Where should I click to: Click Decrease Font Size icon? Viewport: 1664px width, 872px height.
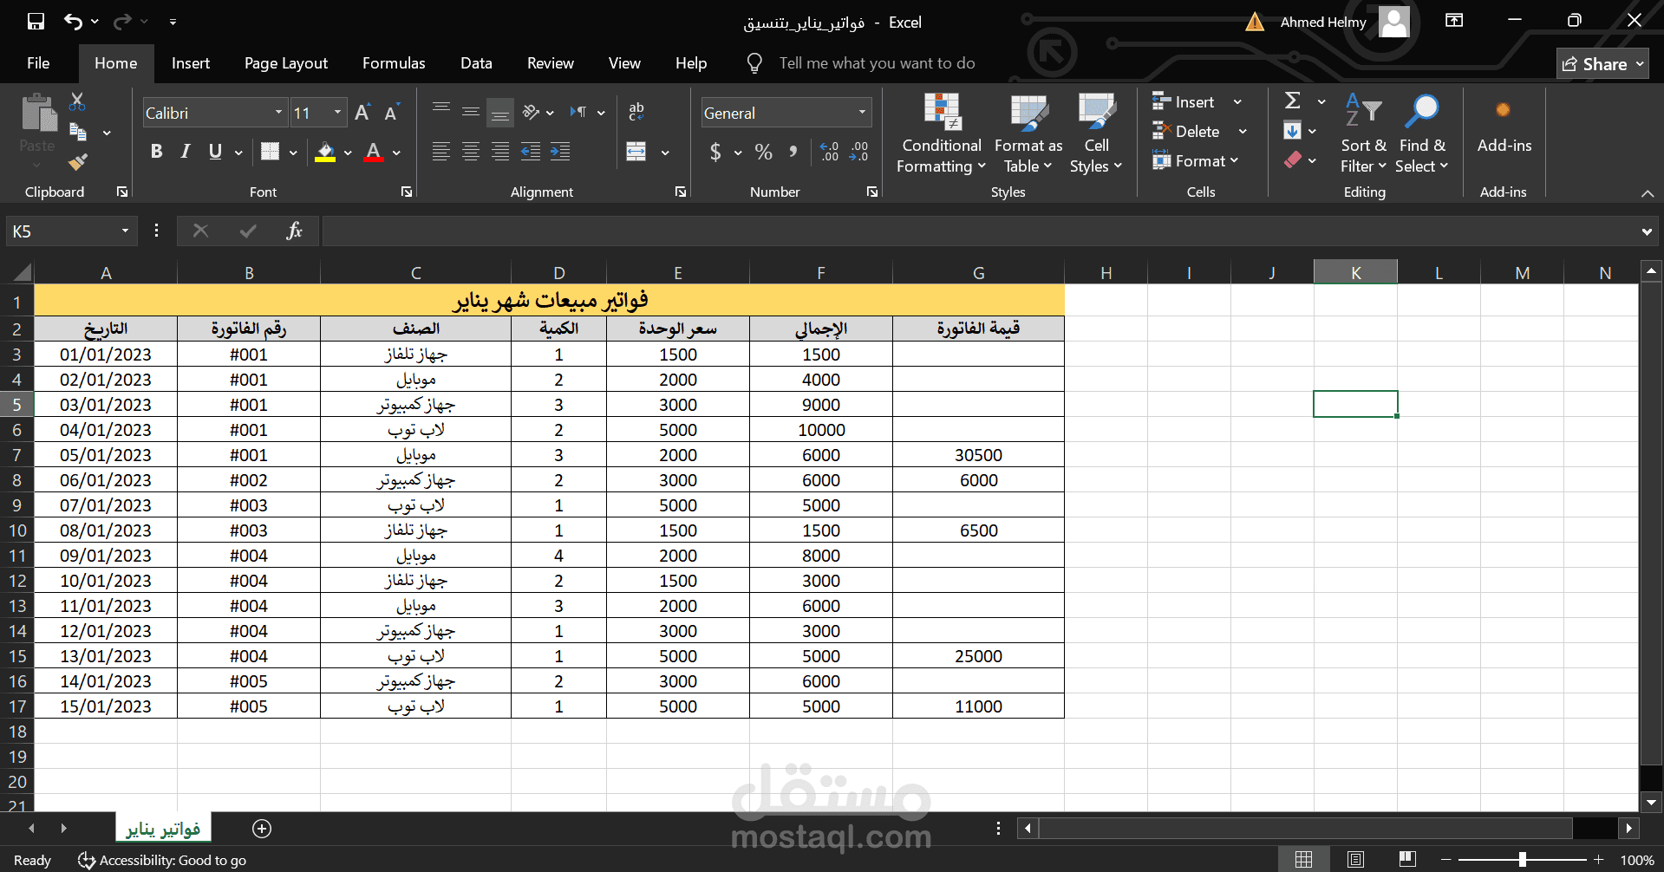[391, 113]
